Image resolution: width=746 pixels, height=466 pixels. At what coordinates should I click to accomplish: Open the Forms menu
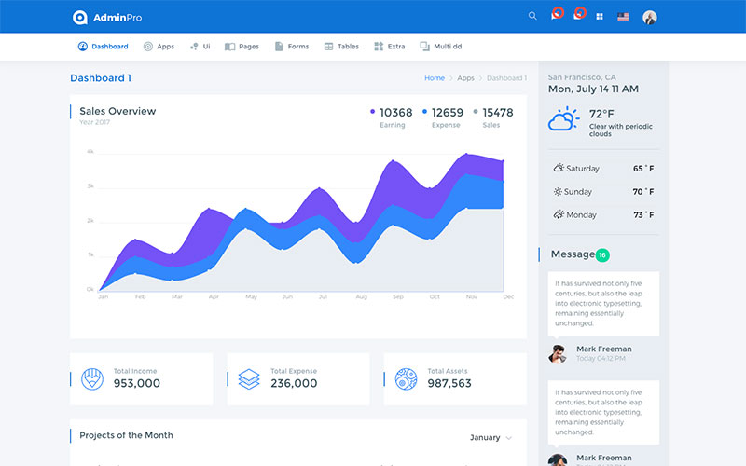click(292, 46)
